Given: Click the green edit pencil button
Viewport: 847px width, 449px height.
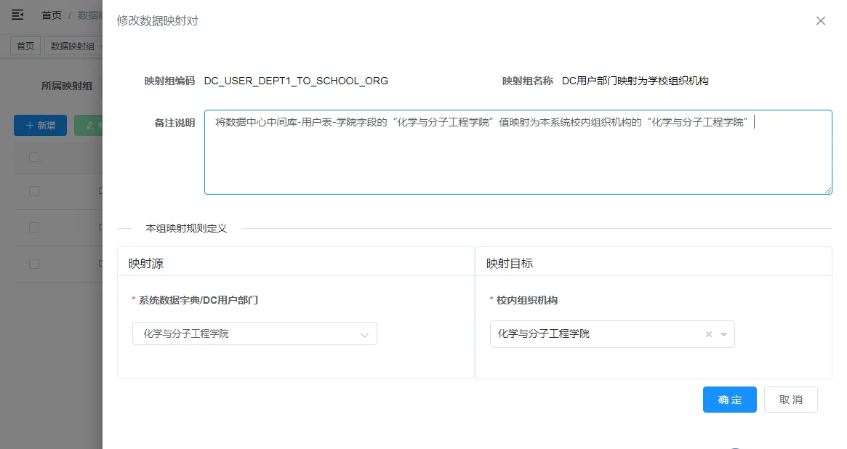Looking at the screenshot, I should [x=89, y=125].
